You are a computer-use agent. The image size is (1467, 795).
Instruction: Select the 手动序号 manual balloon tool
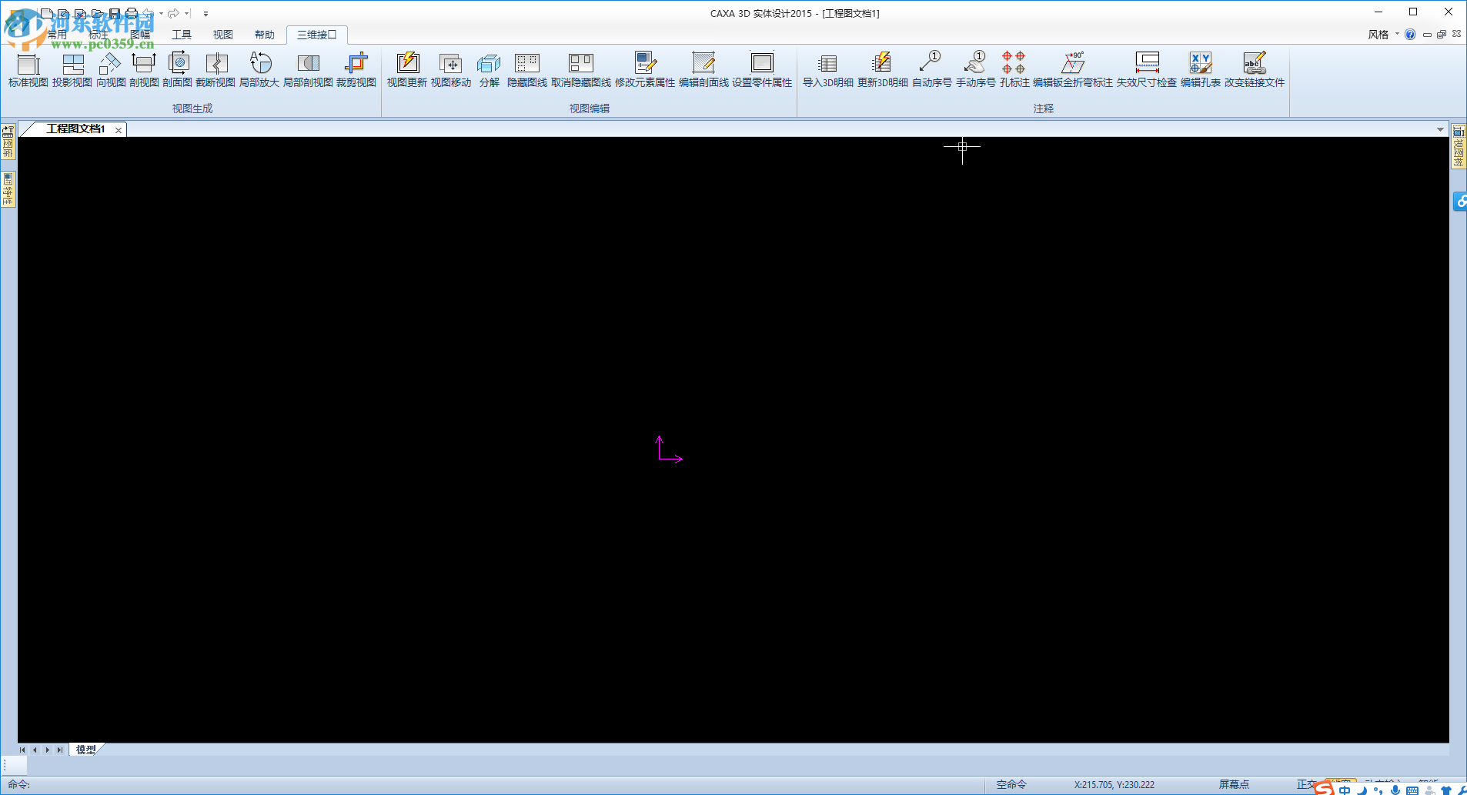pyautogui.click(x=976, y=70)
